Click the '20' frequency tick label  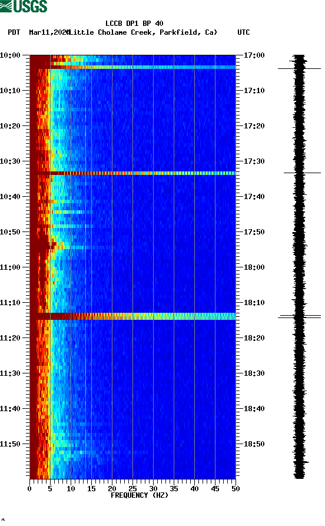[112, 489]
